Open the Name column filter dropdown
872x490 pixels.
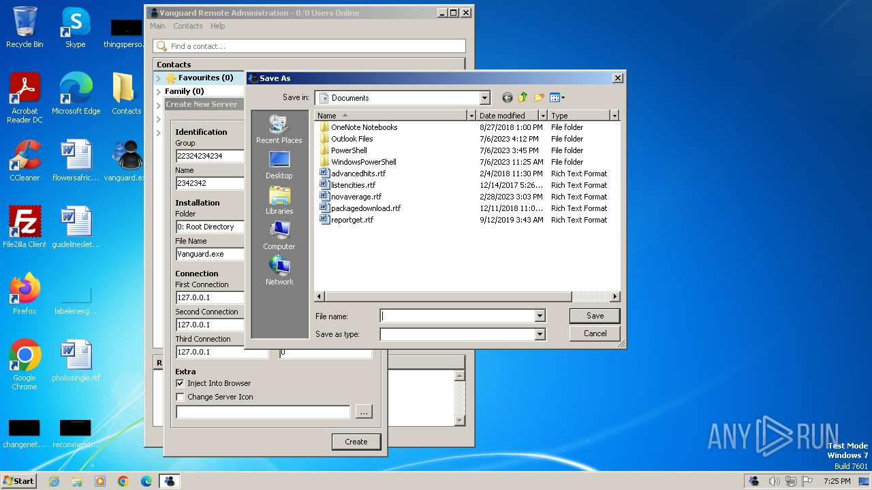pos(471,116)
